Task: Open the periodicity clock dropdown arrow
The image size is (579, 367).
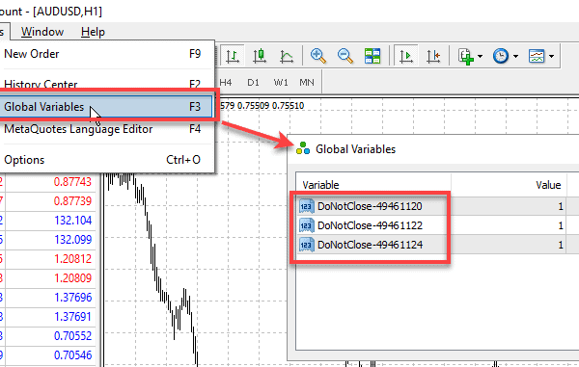Action: click(516, 57)
